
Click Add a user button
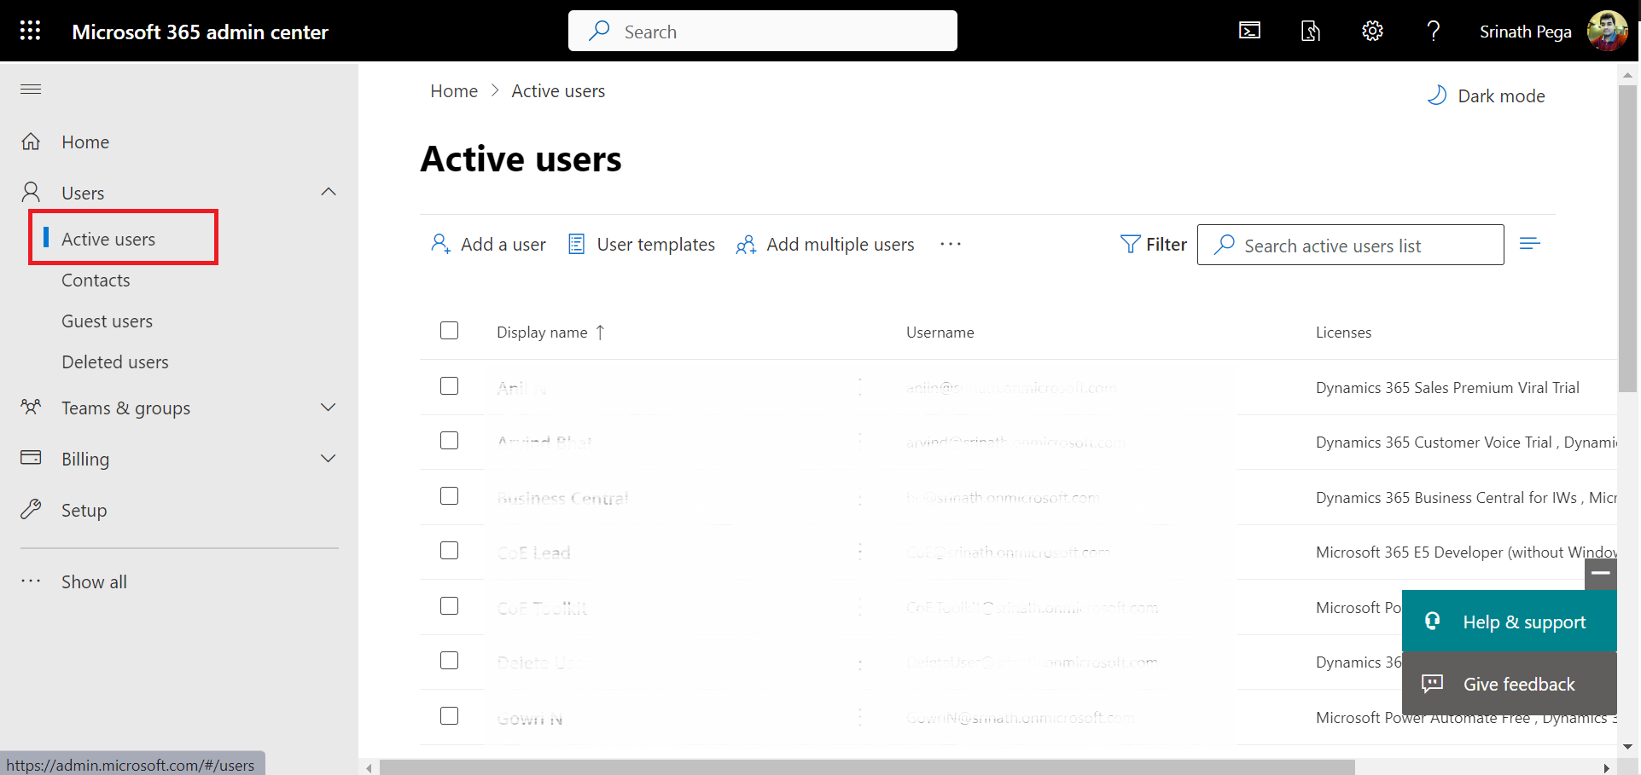pyautogui.click(x=488, y=245)
